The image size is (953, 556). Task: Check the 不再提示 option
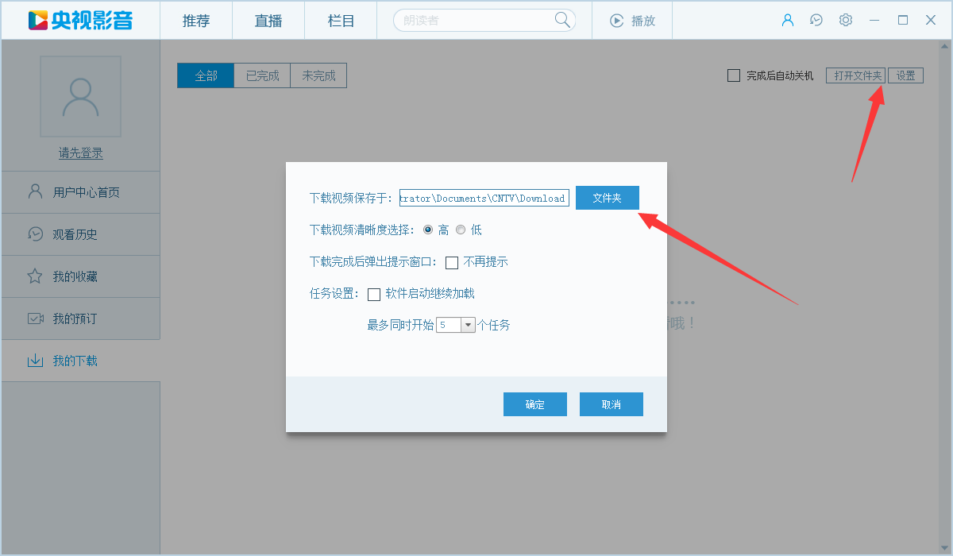coord(453,262)
